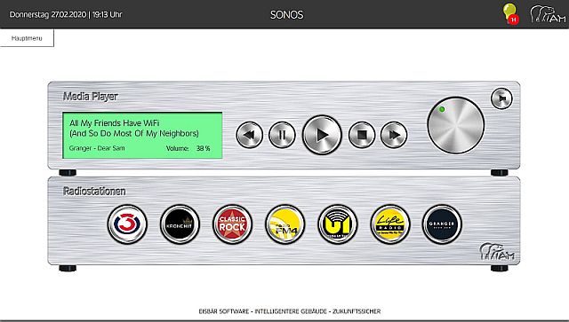Viewport: 569px width, 322px height.
Task: Switch to the Life Radio station
Action: (390, 224)
